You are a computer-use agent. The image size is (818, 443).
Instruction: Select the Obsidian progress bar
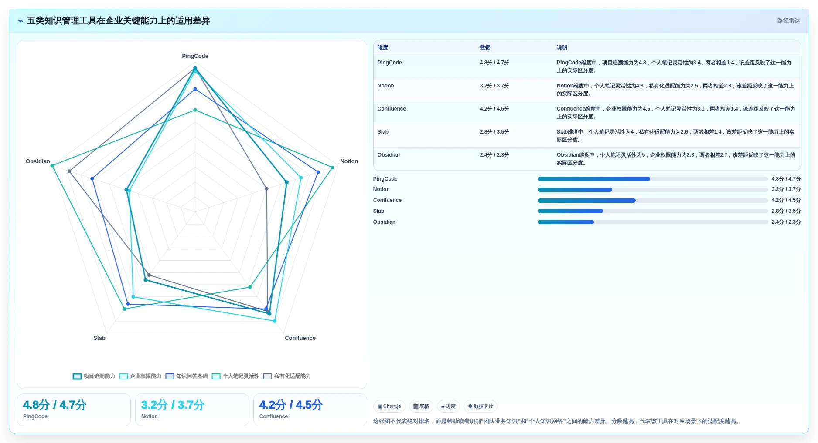point(653,222)
